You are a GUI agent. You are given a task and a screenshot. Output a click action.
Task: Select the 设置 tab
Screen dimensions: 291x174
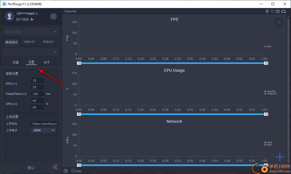(31, 62)
